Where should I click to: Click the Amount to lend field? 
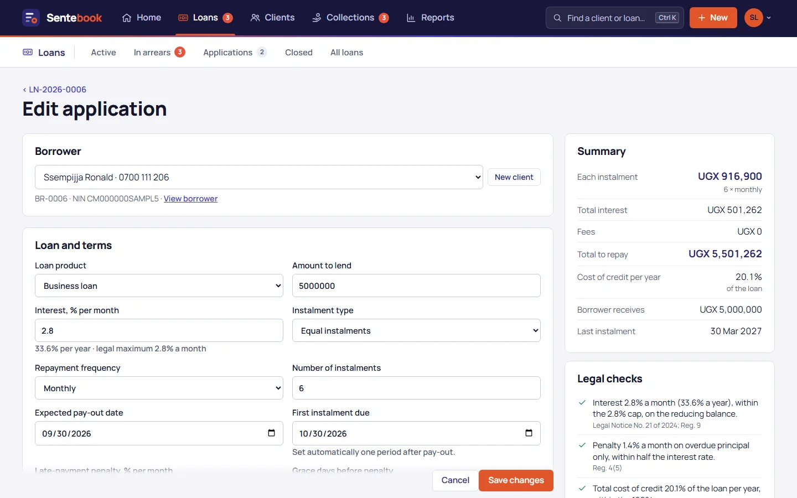[416, 286]
